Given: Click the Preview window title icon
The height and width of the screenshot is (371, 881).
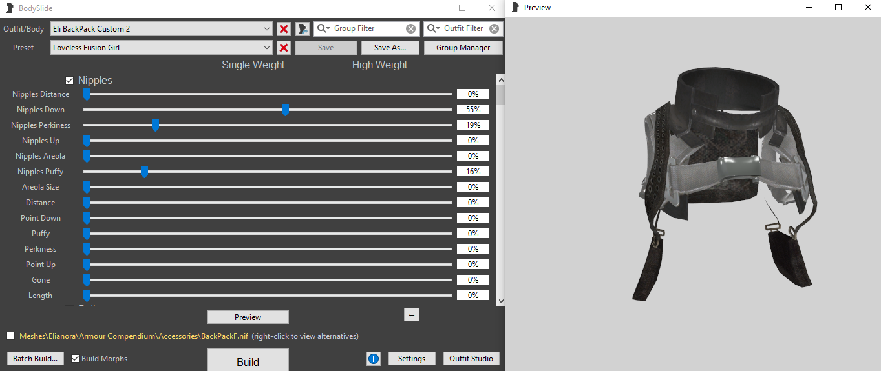Looking at the screenshot, I should pyautogui.click(x=515, y=8).
